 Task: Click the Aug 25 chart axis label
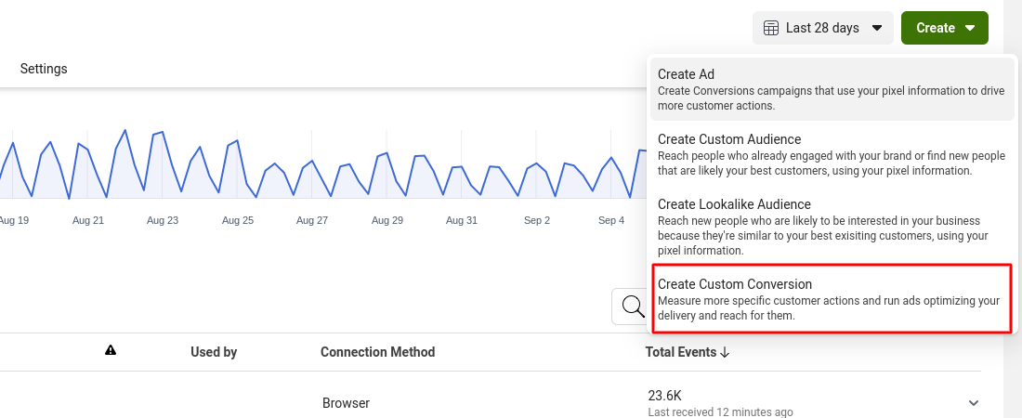click(x=238, y=220)
